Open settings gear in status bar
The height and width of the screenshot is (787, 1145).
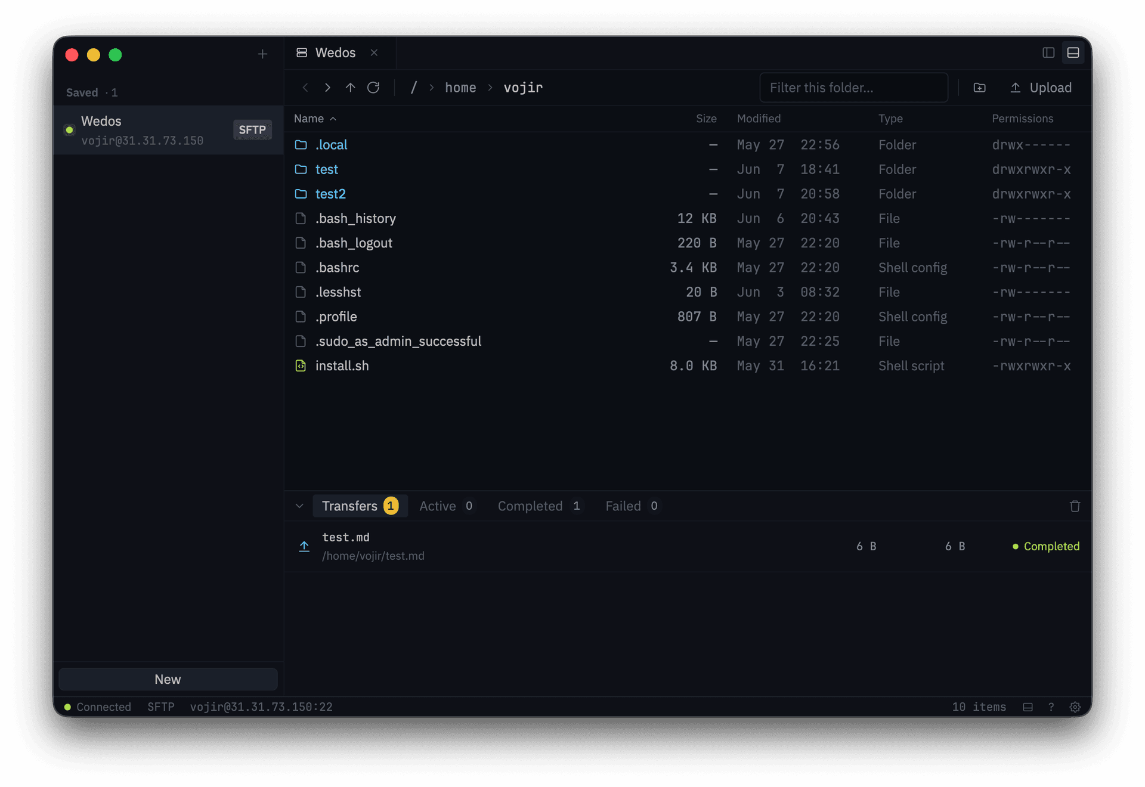1075,707
